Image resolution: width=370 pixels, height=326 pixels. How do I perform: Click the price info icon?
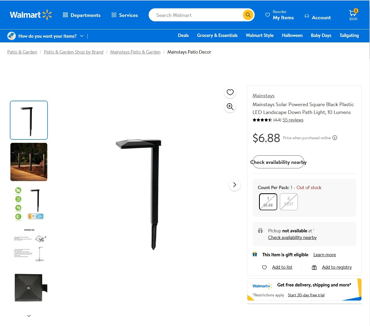point(335,138)
